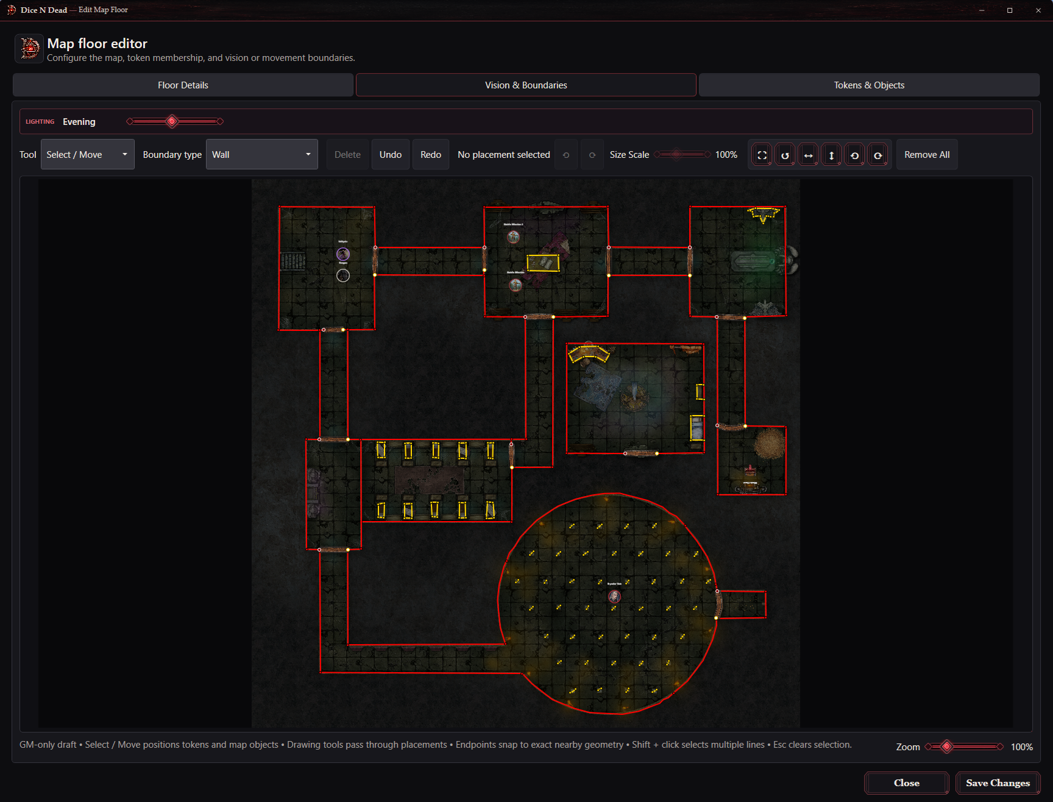
Task: Open the Boundary type dropdown showing Wall
Action: [x=261, y=155]
